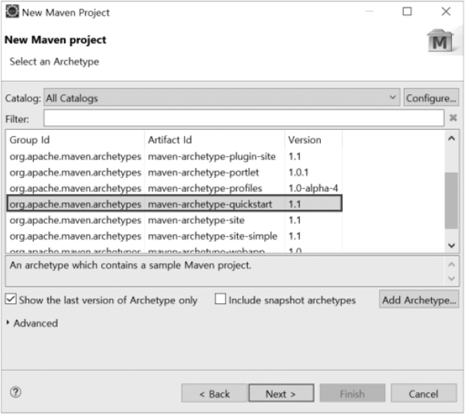Click description box scroll down arrow

[452, 278]
